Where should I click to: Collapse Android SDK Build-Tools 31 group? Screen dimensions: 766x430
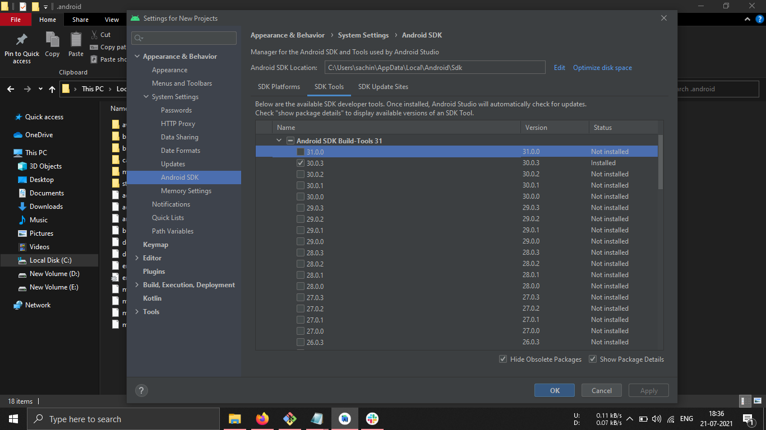coord(279,141)
